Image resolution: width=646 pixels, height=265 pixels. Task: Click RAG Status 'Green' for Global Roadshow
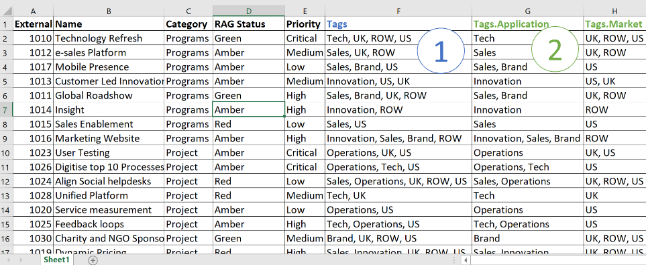pos(249,96)
